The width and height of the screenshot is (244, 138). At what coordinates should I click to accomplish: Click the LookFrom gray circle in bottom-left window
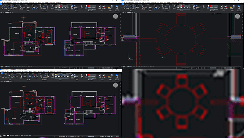[116, 85]
